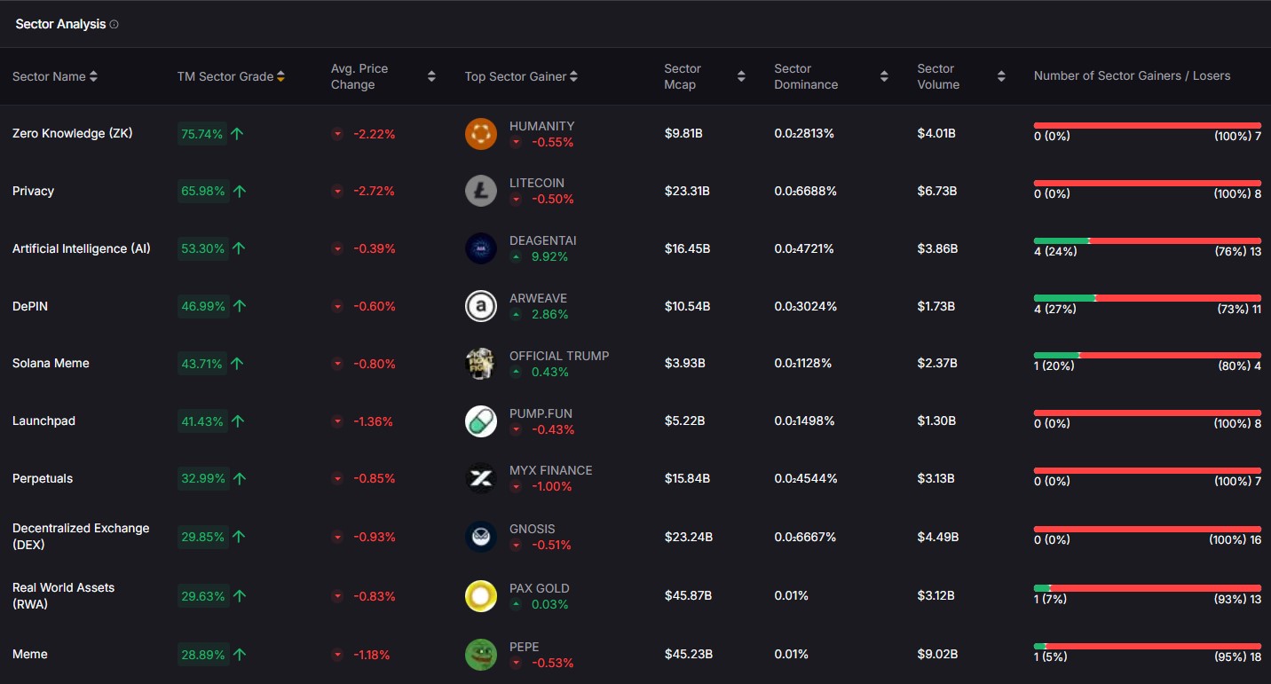1271x684 pixels.
Task: Click the ARWEAVE coin logo
Action: (481, 306)
